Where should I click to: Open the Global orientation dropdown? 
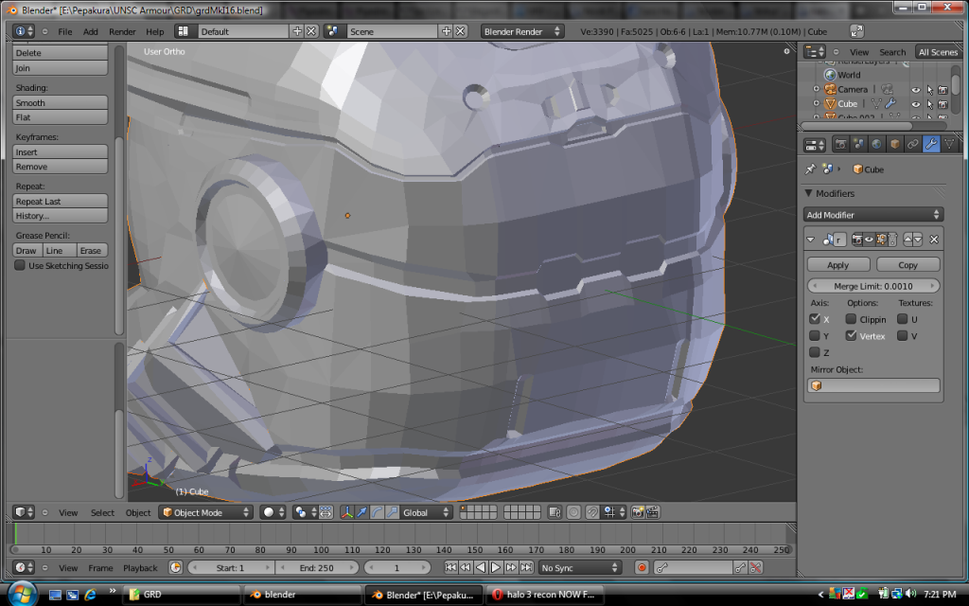pos(427,512)
